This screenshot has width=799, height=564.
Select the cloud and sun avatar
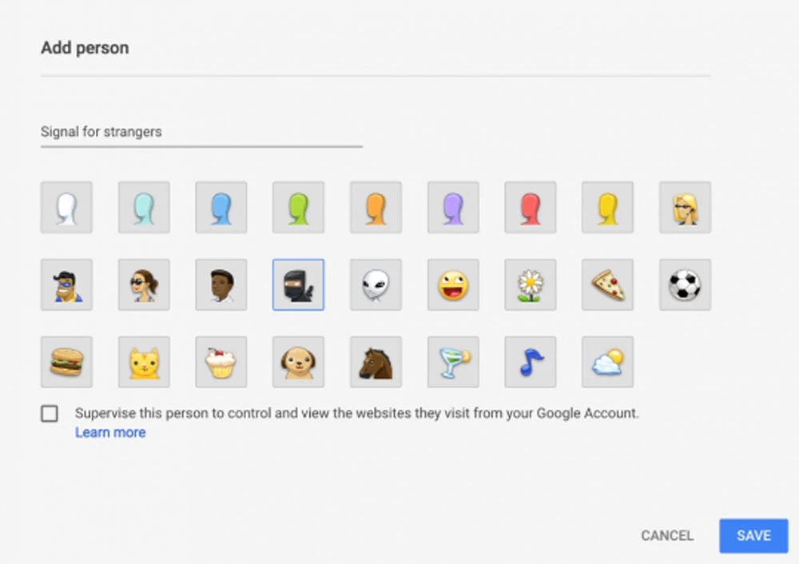coord(607,362)
